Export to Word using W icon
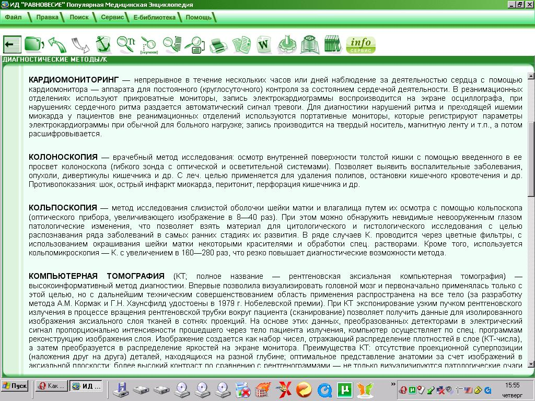The image size is (535, 401). (x=265, y=44)
